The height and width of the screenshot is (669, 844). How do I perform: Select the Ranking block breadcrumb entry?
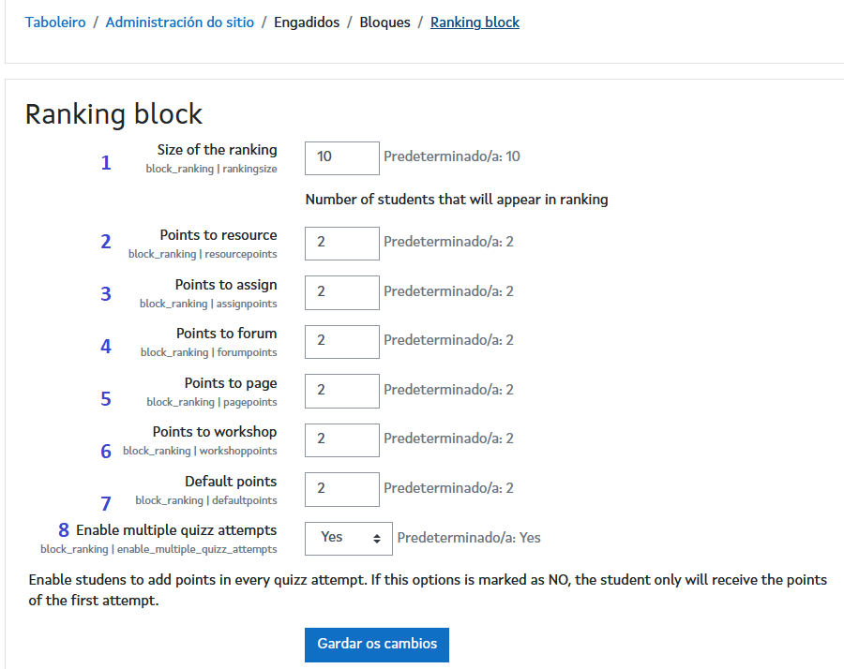tap(475, 22)
